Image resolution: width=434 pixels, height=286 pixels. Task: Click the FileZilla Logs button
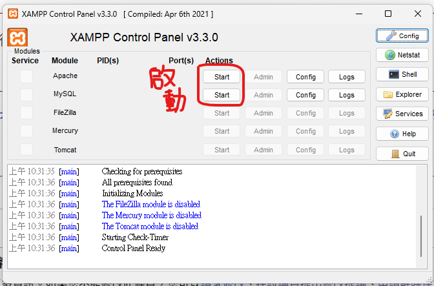[347, 113]
